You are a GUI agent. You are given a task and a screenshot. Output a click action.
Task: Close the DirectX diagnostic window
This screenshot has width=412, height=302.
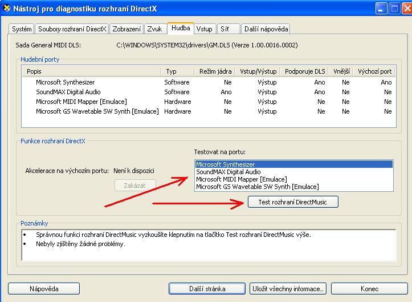(x=407, y=8)
